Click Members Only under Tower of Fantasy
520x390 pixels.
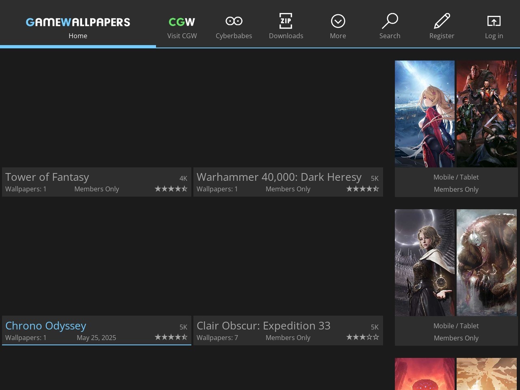pos(97,189)
